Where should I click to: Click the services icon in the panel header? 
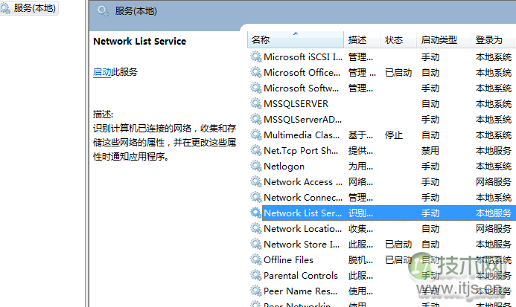(x=103, y=11)
